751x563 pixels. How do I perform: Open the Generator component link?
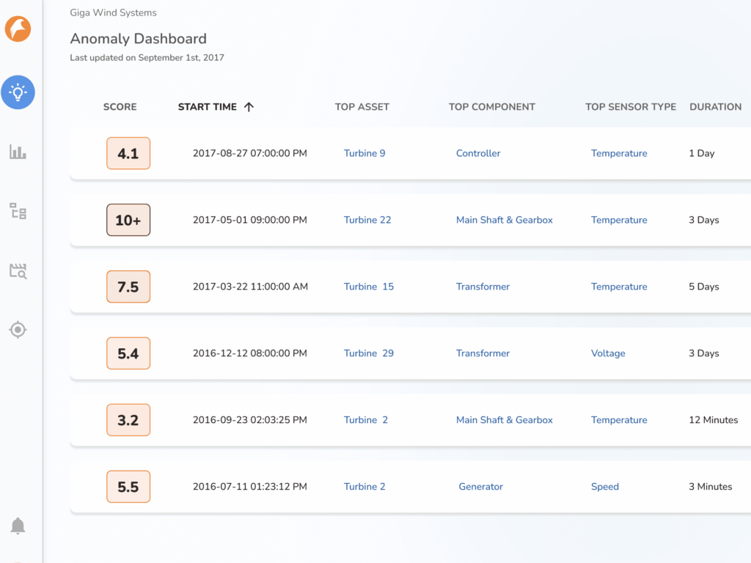480,487
